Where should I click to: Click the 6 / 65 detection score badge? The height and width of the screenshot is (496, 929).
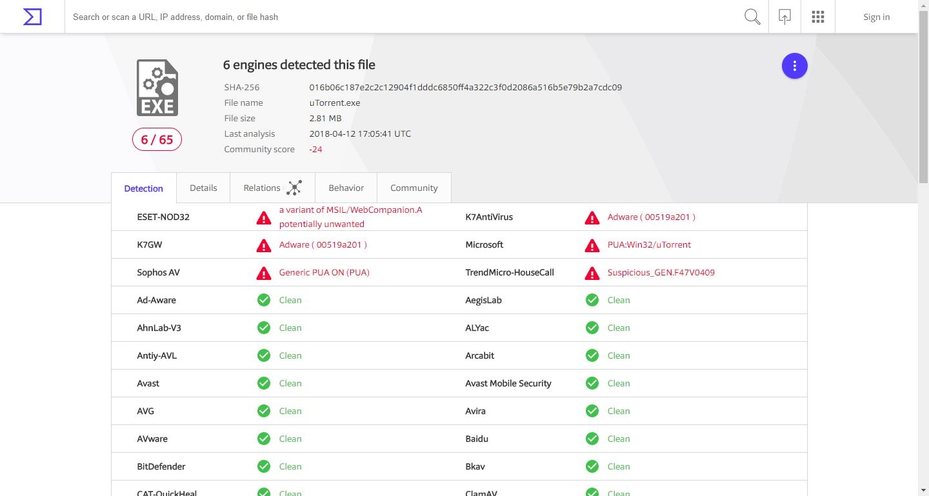click(157, 139)
